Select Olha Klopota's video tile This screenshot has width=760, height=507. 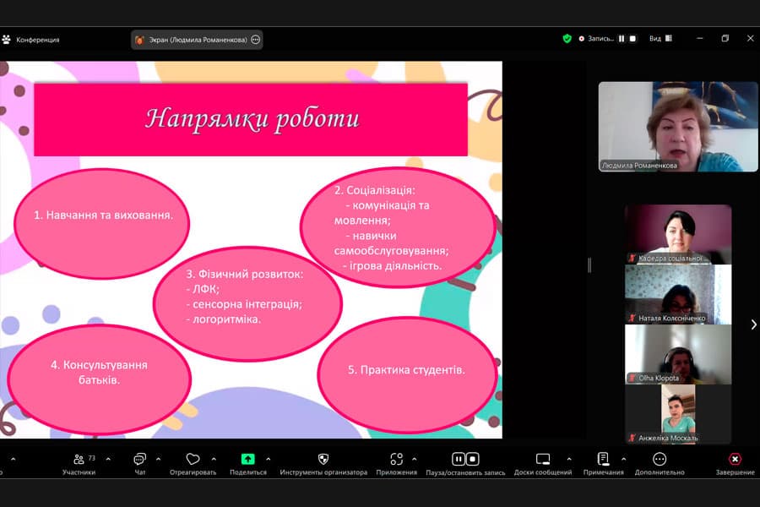(678, 355)
